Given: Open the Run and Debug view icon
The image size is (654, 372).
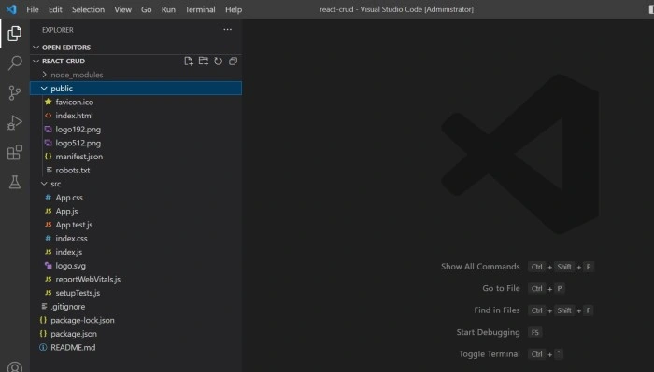Looking at the screenshot, I should tap(15, 123).
